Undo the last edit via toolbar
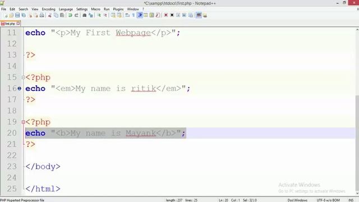 (x=70, y=15)
